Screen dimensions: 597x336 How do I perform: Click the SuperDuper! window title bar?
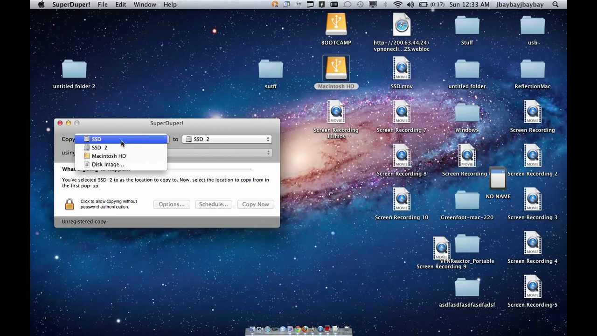click(167, 123)
